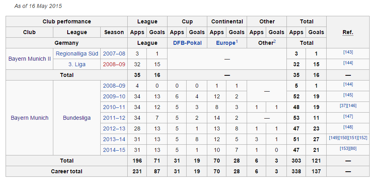The image size is (374, 182).
Task: Jump to reference [143]
Action: 348,52
